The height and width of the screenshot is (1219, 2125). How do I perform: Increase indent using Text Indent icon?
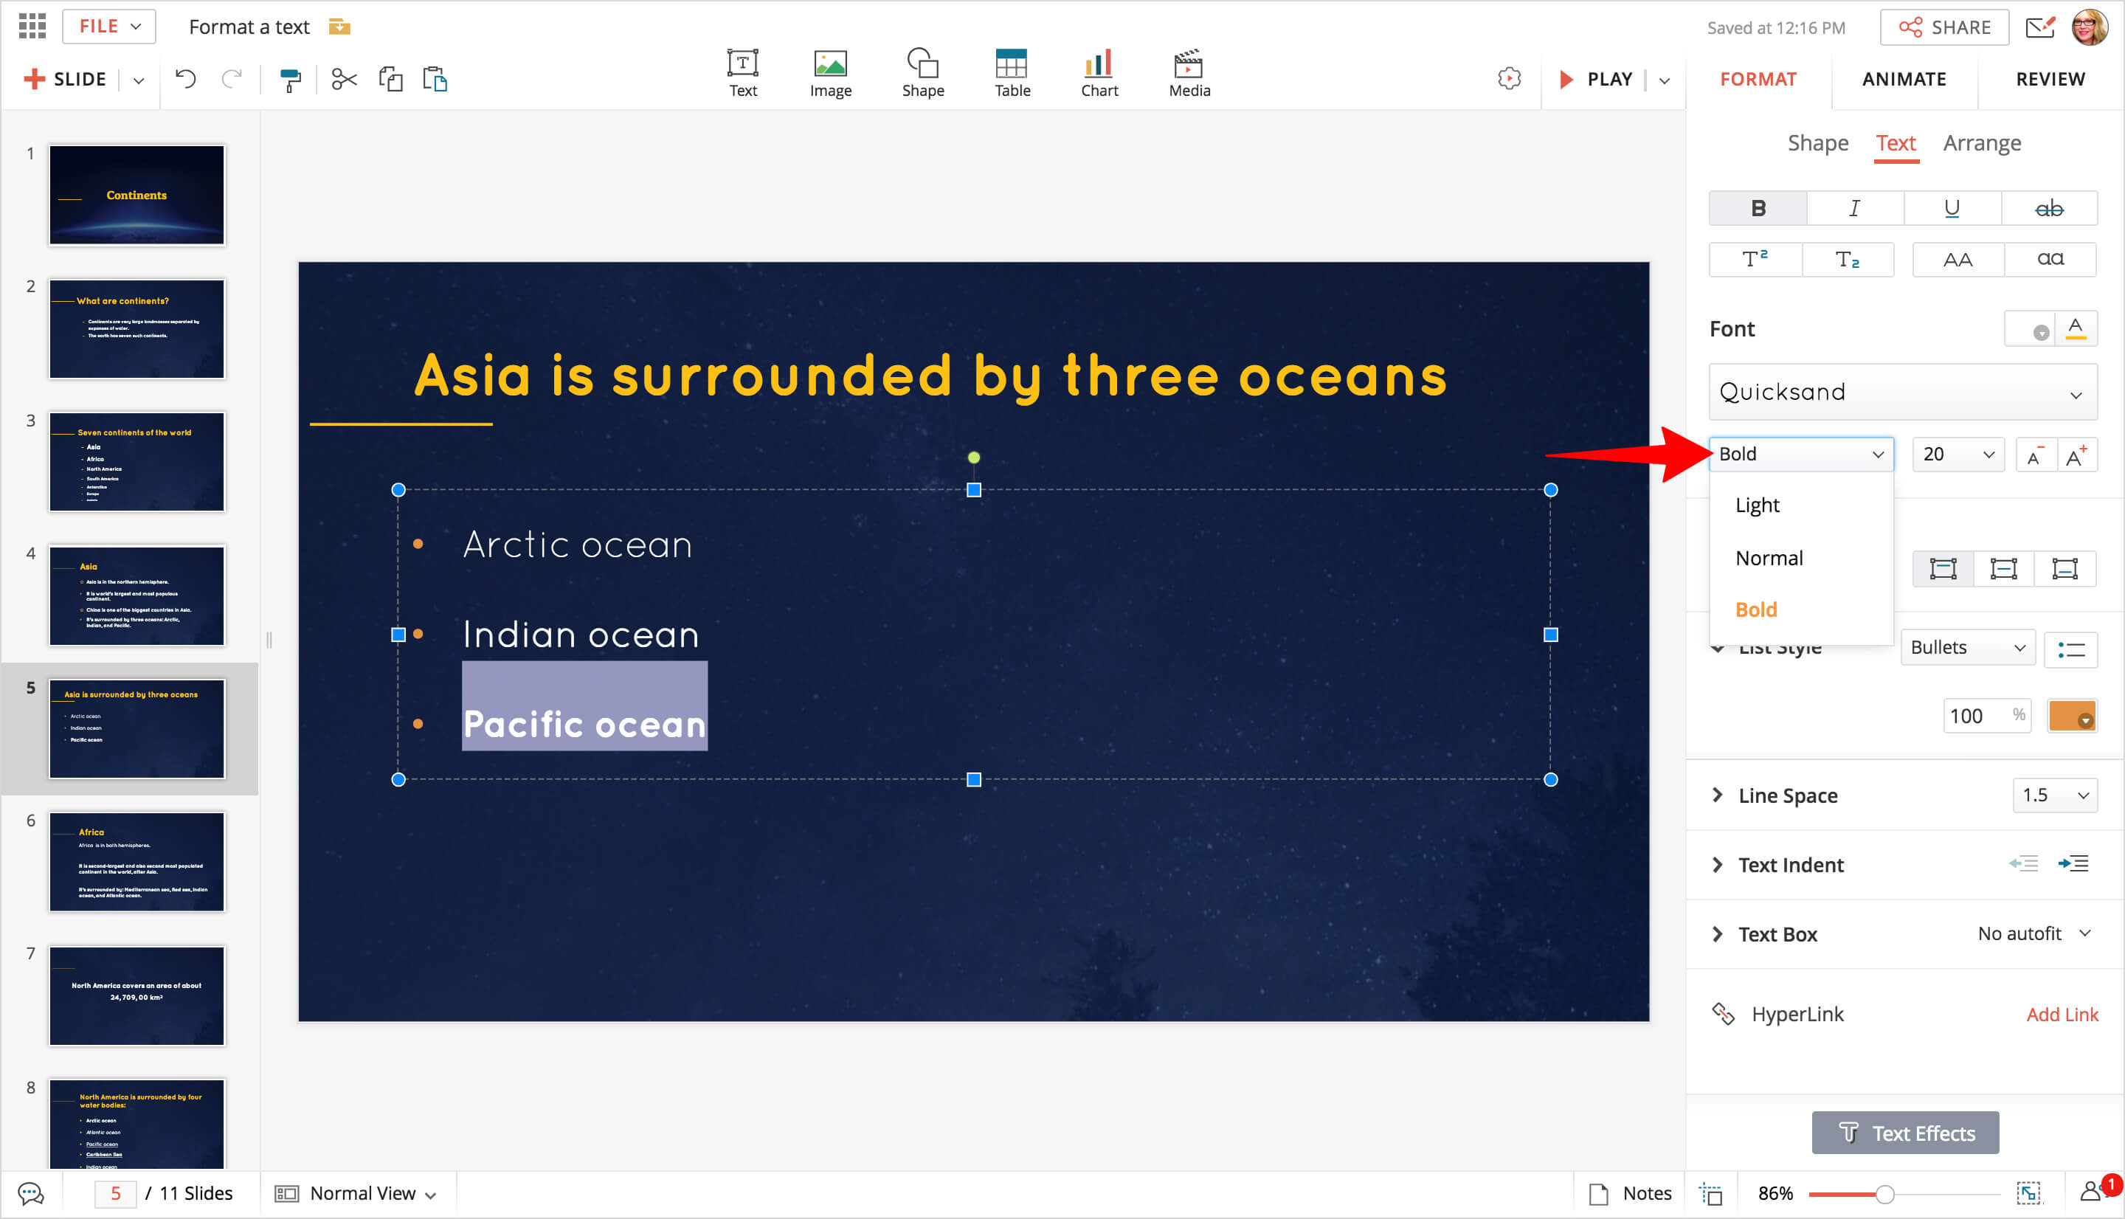(x=2073, y=864)
